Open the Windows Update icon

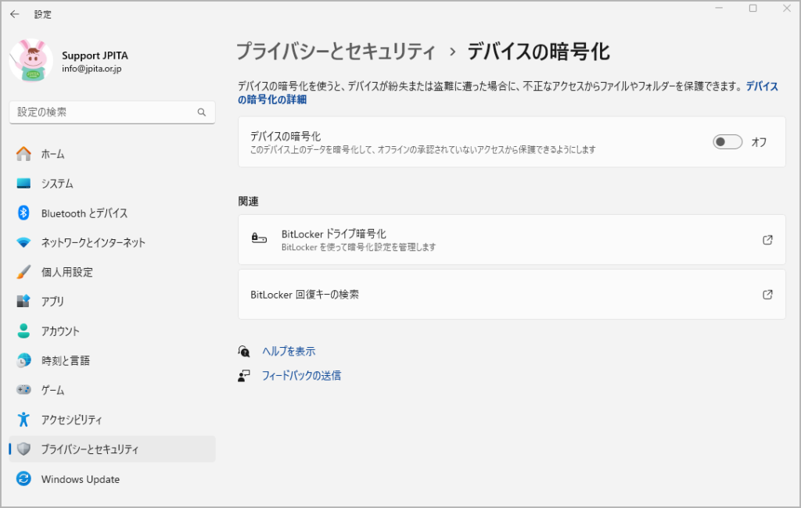coord(23,479)
